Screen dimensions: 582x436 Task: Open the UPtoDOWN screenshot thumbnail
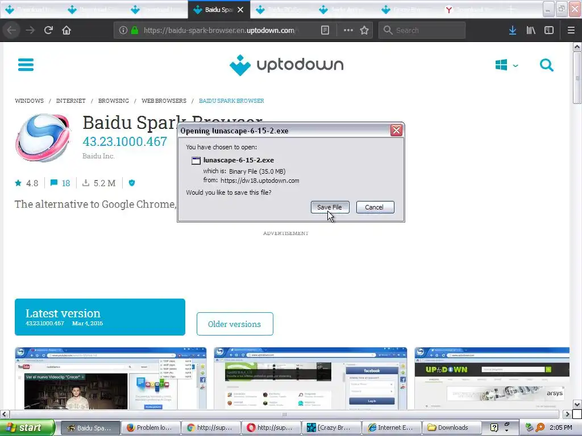pos(492,378)
